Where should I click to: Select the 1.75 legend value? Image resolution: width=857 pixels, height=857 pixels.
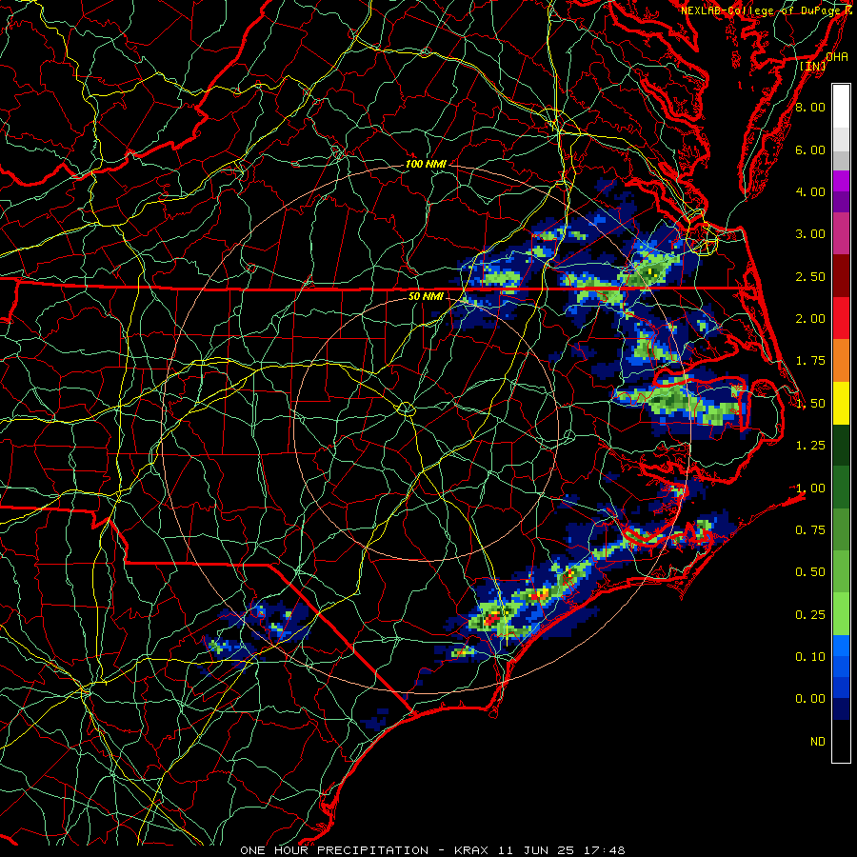tap(810, 361)
